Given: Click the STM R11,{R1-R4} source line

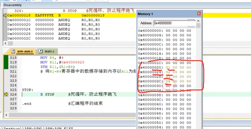Looking at the screenshot, I should tap(57, 67).
